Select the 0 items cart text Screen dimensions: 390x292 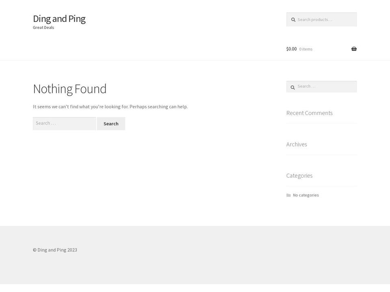305,49
